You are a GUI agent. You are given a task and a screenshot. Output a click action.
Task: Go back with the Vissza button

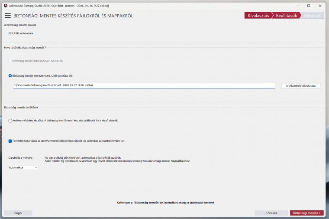pyautogui.click(x=271, y=213)
